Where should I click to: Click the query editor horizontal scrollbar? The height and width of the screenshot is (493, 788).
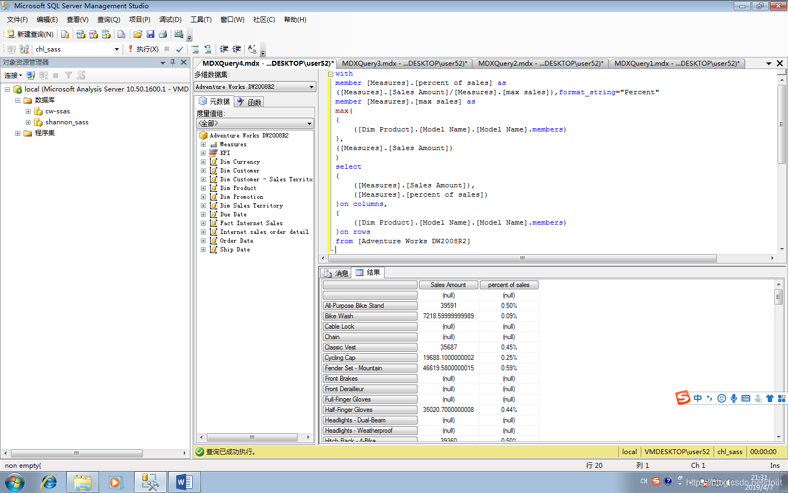pyautogui.click(x=522, y=258)
